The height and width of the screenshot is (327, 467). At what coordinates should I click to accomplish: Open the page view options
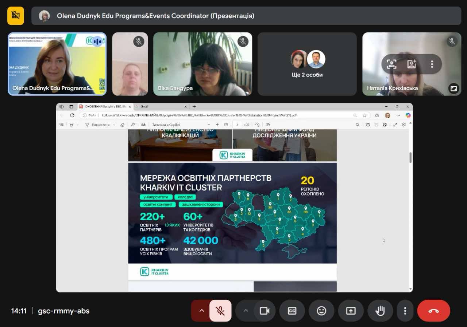pos(268,125)
